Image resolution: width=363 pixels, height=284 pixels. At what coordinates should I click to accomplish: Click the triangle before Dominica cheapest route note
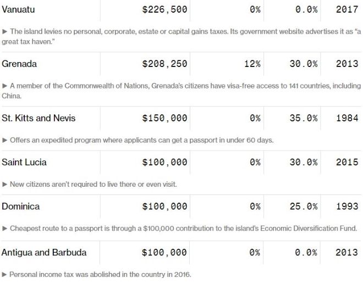pos(5,228)
